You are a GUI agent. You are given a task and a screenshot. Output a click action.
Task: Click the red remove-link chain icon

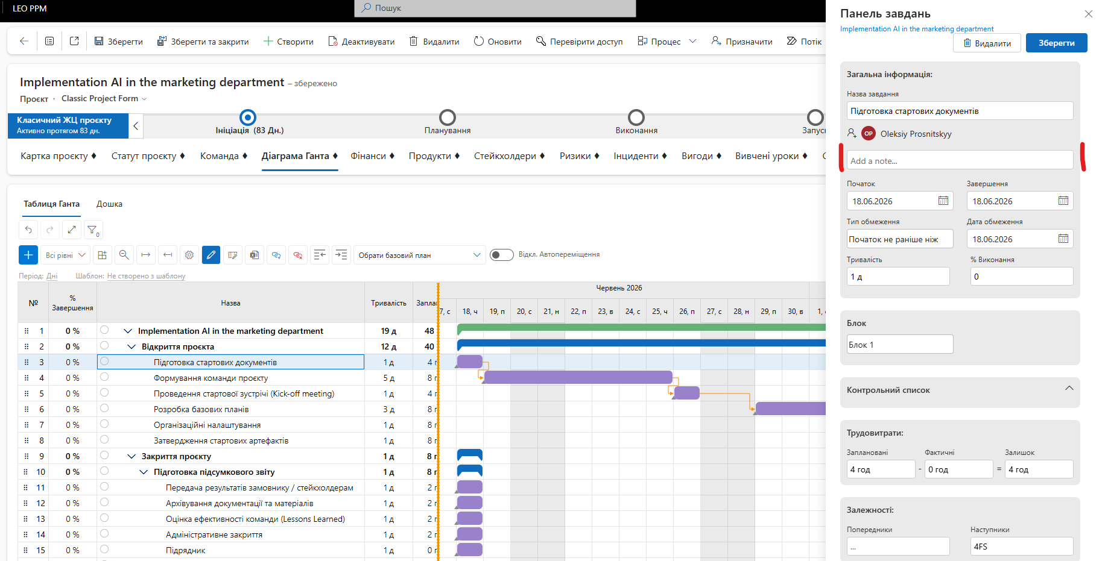click(298, 255)
